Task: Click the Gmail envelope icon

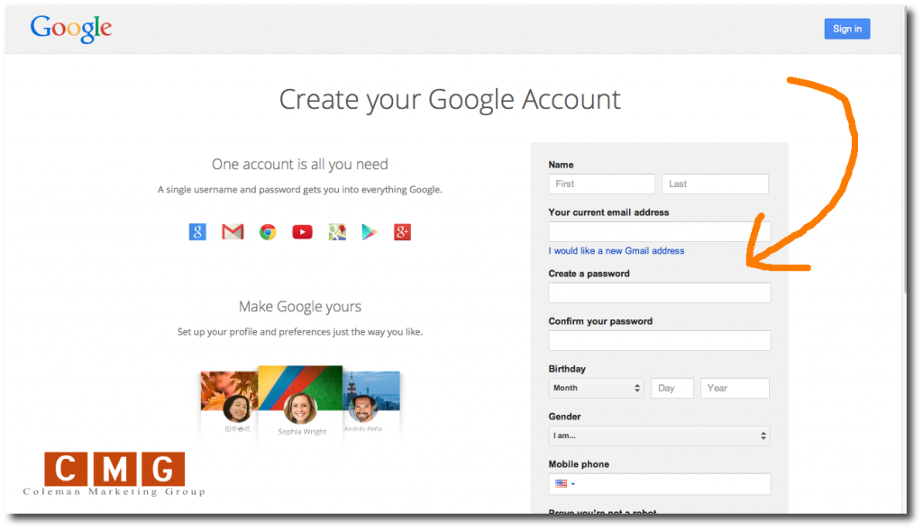Action: click(x=233, y=232)
